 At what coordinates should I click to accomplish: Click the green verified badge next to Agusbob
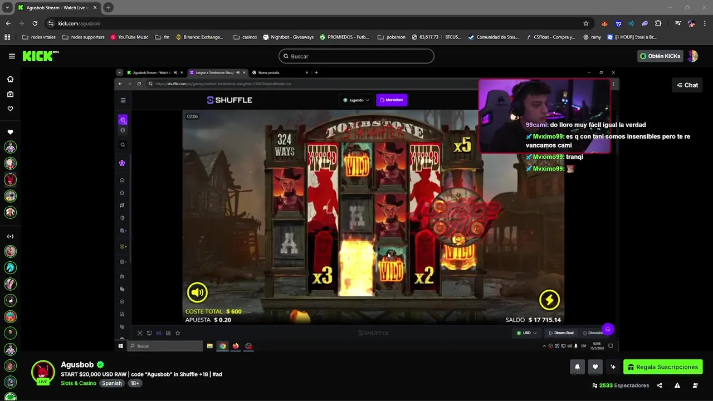(100, 365)
